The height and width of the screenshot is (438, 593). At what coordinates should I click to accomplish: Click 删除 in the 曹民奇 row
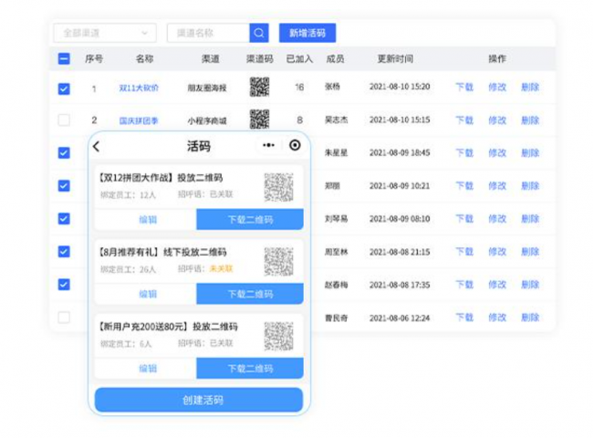coord(530,318)
